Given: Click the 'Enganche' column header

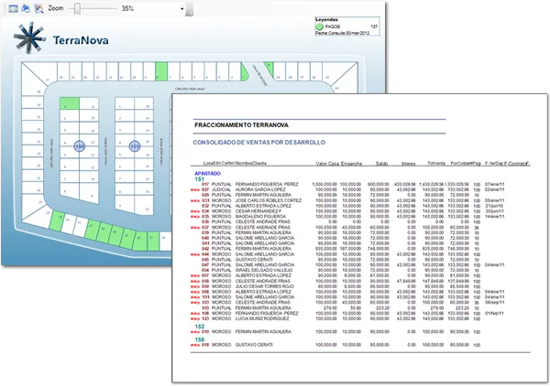Looking at the screenshot, I should (x=351, y=164).
